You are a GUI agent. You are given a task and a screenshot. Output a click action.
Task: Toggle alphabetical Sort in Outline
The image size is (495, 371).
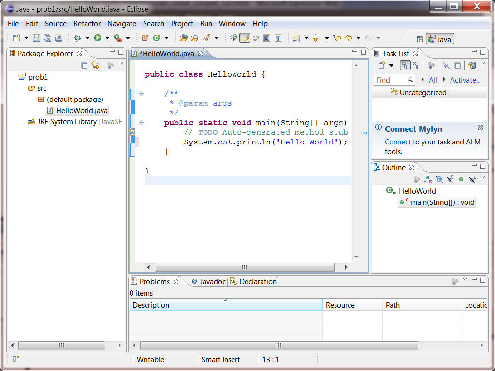click(428, 179)
